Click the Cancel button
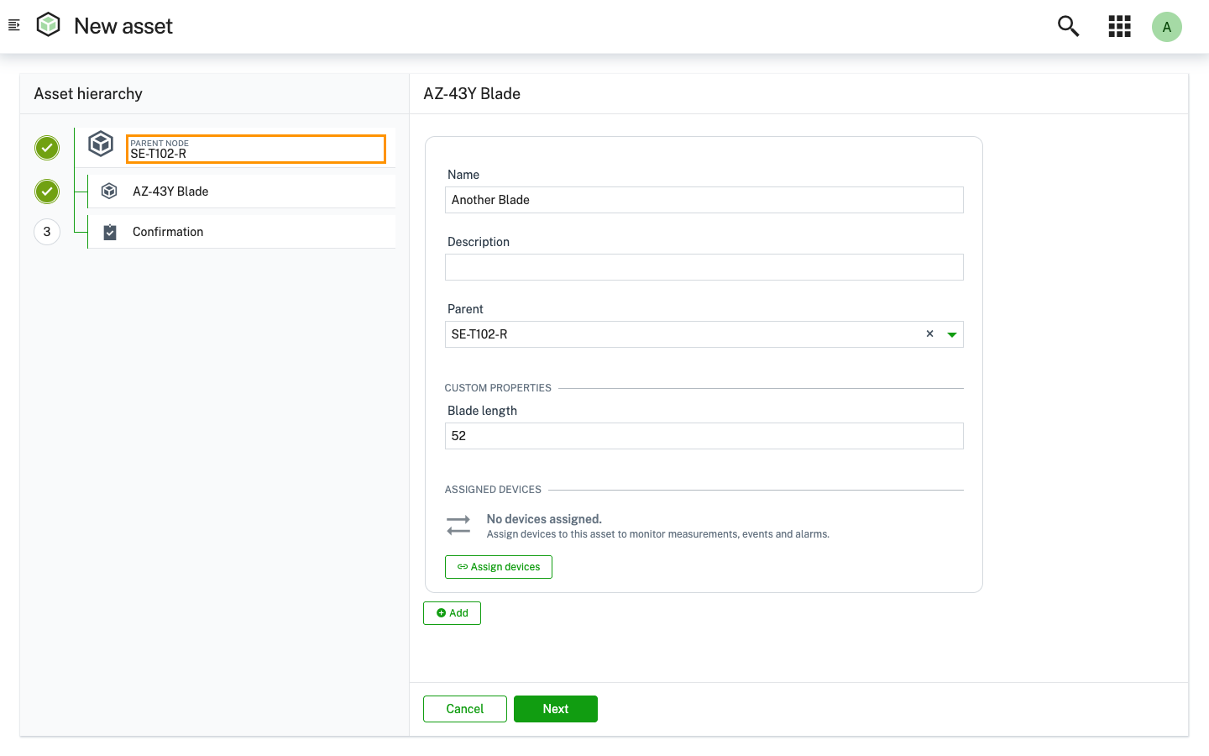 pyautogui.click(x=464, y=709)
